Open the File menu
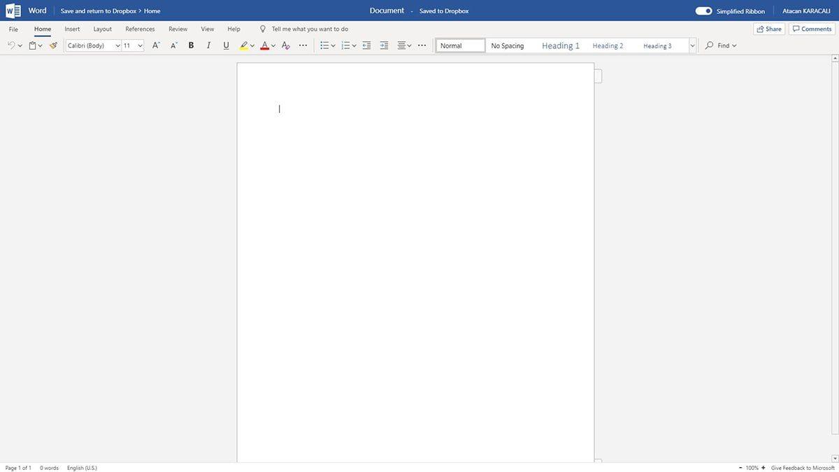This screenshot has width=839, height=472. 13,29
